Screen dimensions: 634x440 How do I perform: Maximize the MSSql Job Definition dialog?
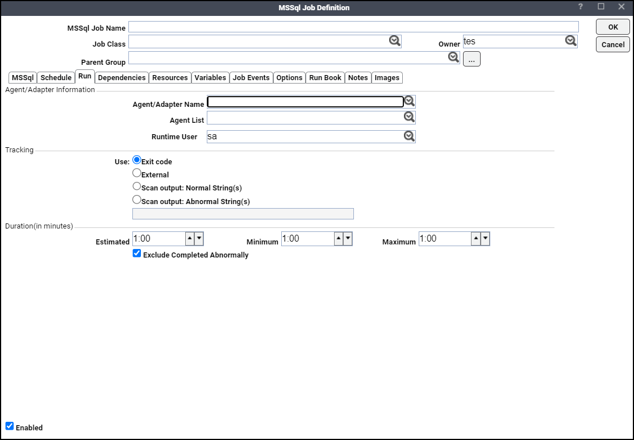click(x=601, y=7)
